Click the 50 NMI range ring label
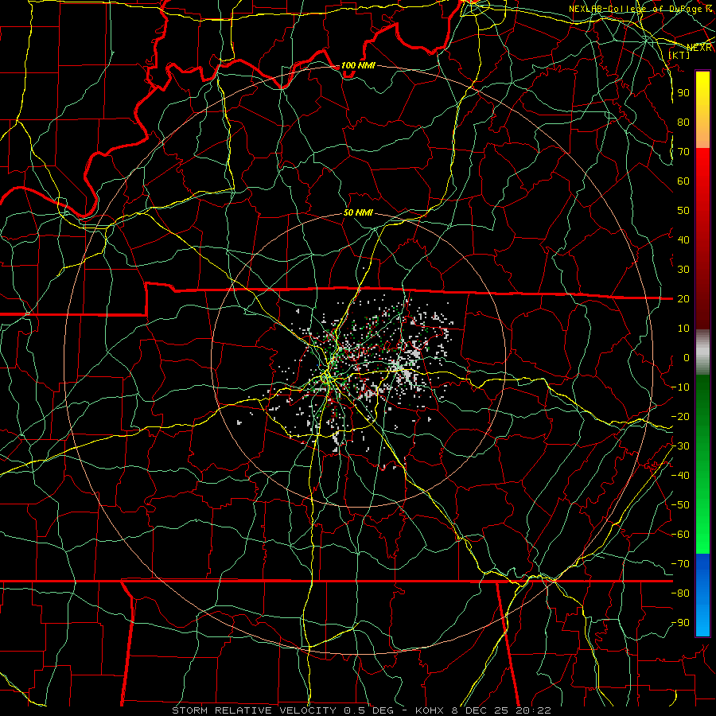Image resolution: width=716 pixels, height=716 pixels. tap(358, 212)
